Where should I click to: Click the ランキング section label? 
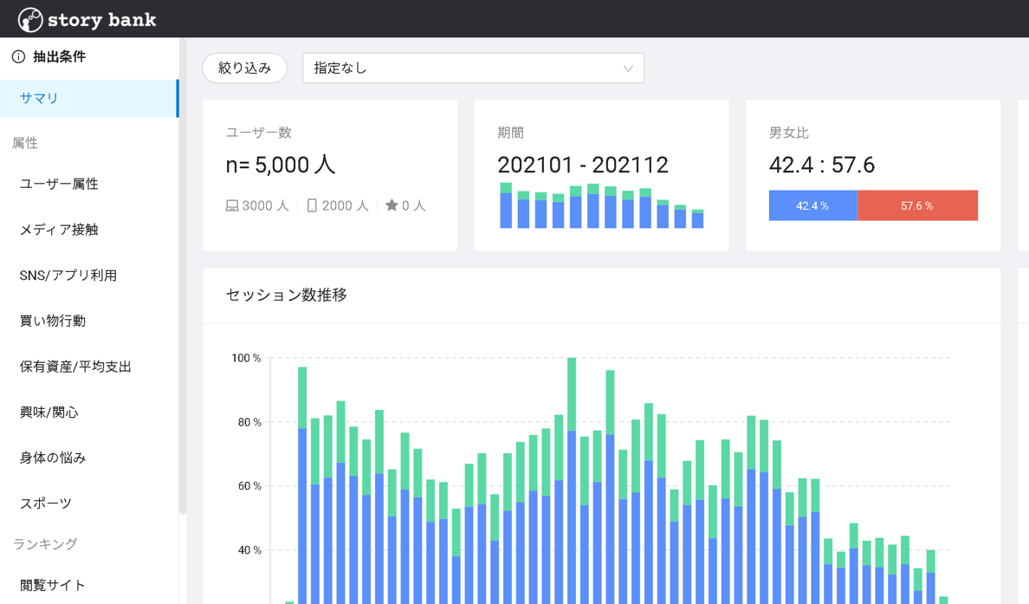tap(45, 543)
